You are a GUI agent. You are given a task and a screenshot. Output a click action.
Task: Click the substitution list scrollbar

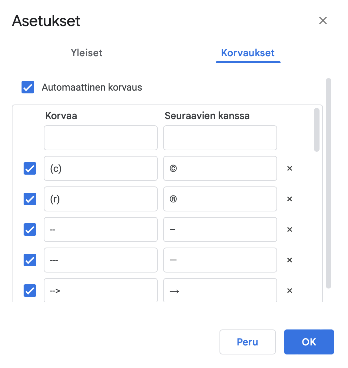316,130
